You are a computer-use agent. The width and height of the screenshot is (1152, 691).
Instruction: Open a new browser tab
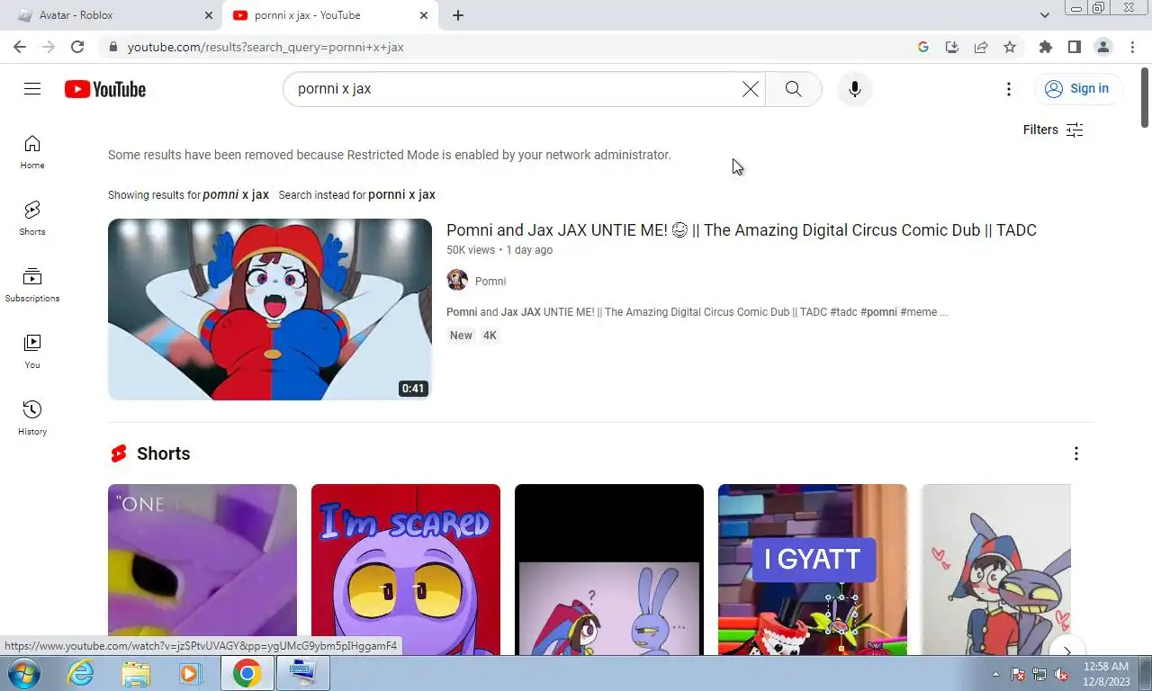coord(458,15)
